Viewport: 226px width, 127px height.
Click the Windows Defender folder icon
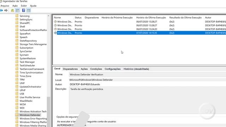(17, 115)
